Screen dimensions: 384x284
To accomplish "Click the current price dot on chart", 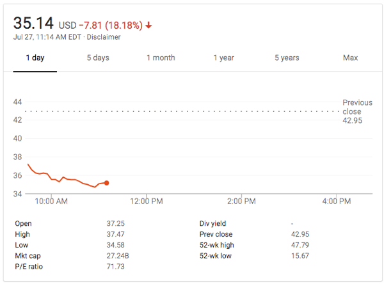I will click(x=106, y=183).
